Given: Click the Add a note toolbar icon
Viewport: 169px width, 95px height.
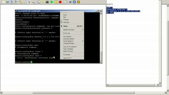Looking at the screenshot, I should [x=66, y=2].
